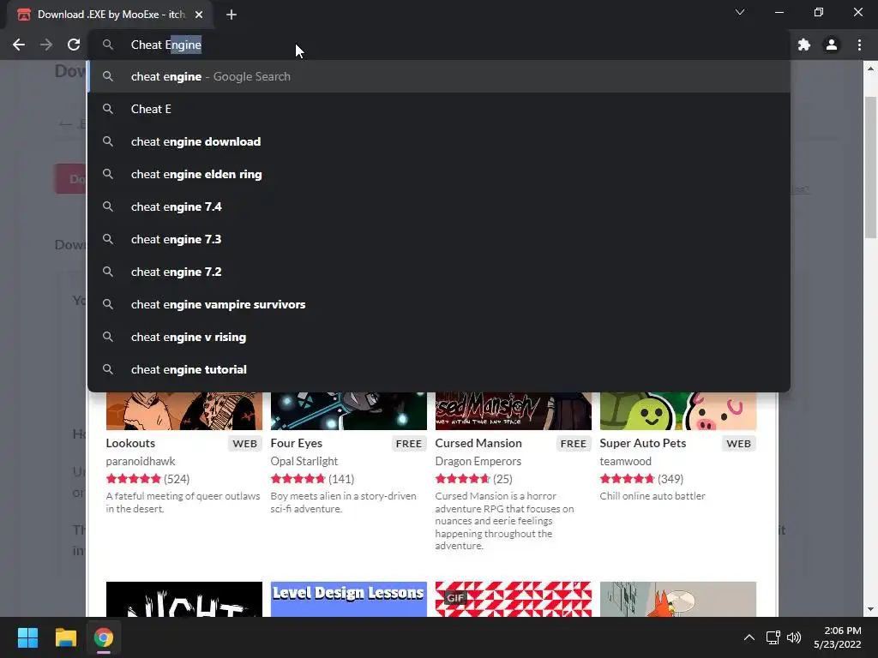
Task: Click the scrollbar up arrow
Action: [871, 69]
